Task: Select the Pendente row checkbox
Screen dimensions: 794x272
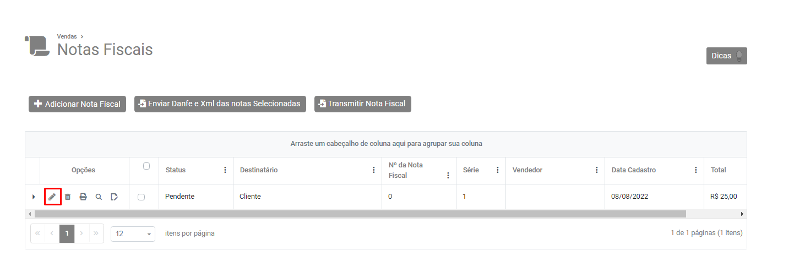Action: click(142, 197)
